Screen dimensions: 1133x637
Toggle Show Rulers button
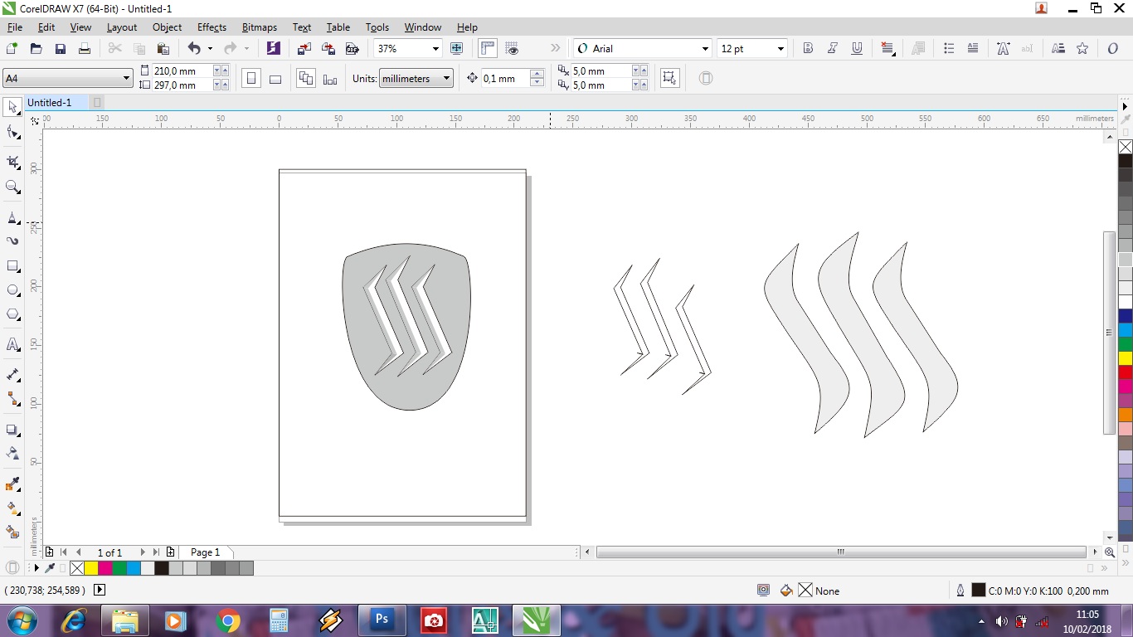pos(488,49)
